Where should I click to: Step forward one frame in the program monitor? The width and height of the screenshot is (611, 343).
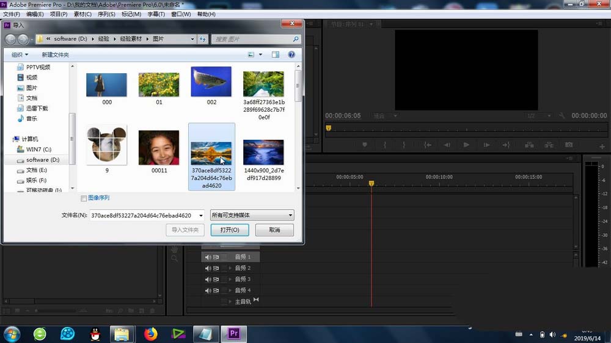pyautogui.click(x=487, y=145)
